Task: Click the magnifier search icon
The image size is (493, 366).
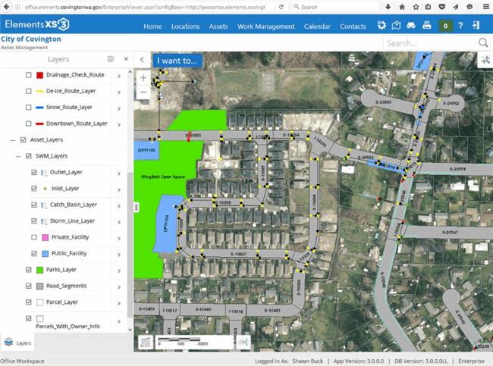Action: point(483,43)
